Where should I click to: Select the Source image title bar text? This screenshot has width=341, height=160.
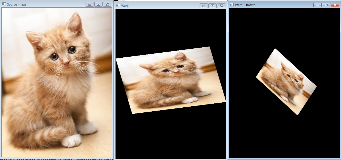17,4
